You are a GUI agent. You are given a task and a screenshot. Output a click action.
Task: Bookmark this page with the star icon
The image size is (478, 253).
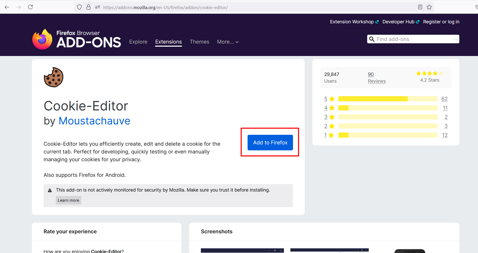click(x=429, y=7)
